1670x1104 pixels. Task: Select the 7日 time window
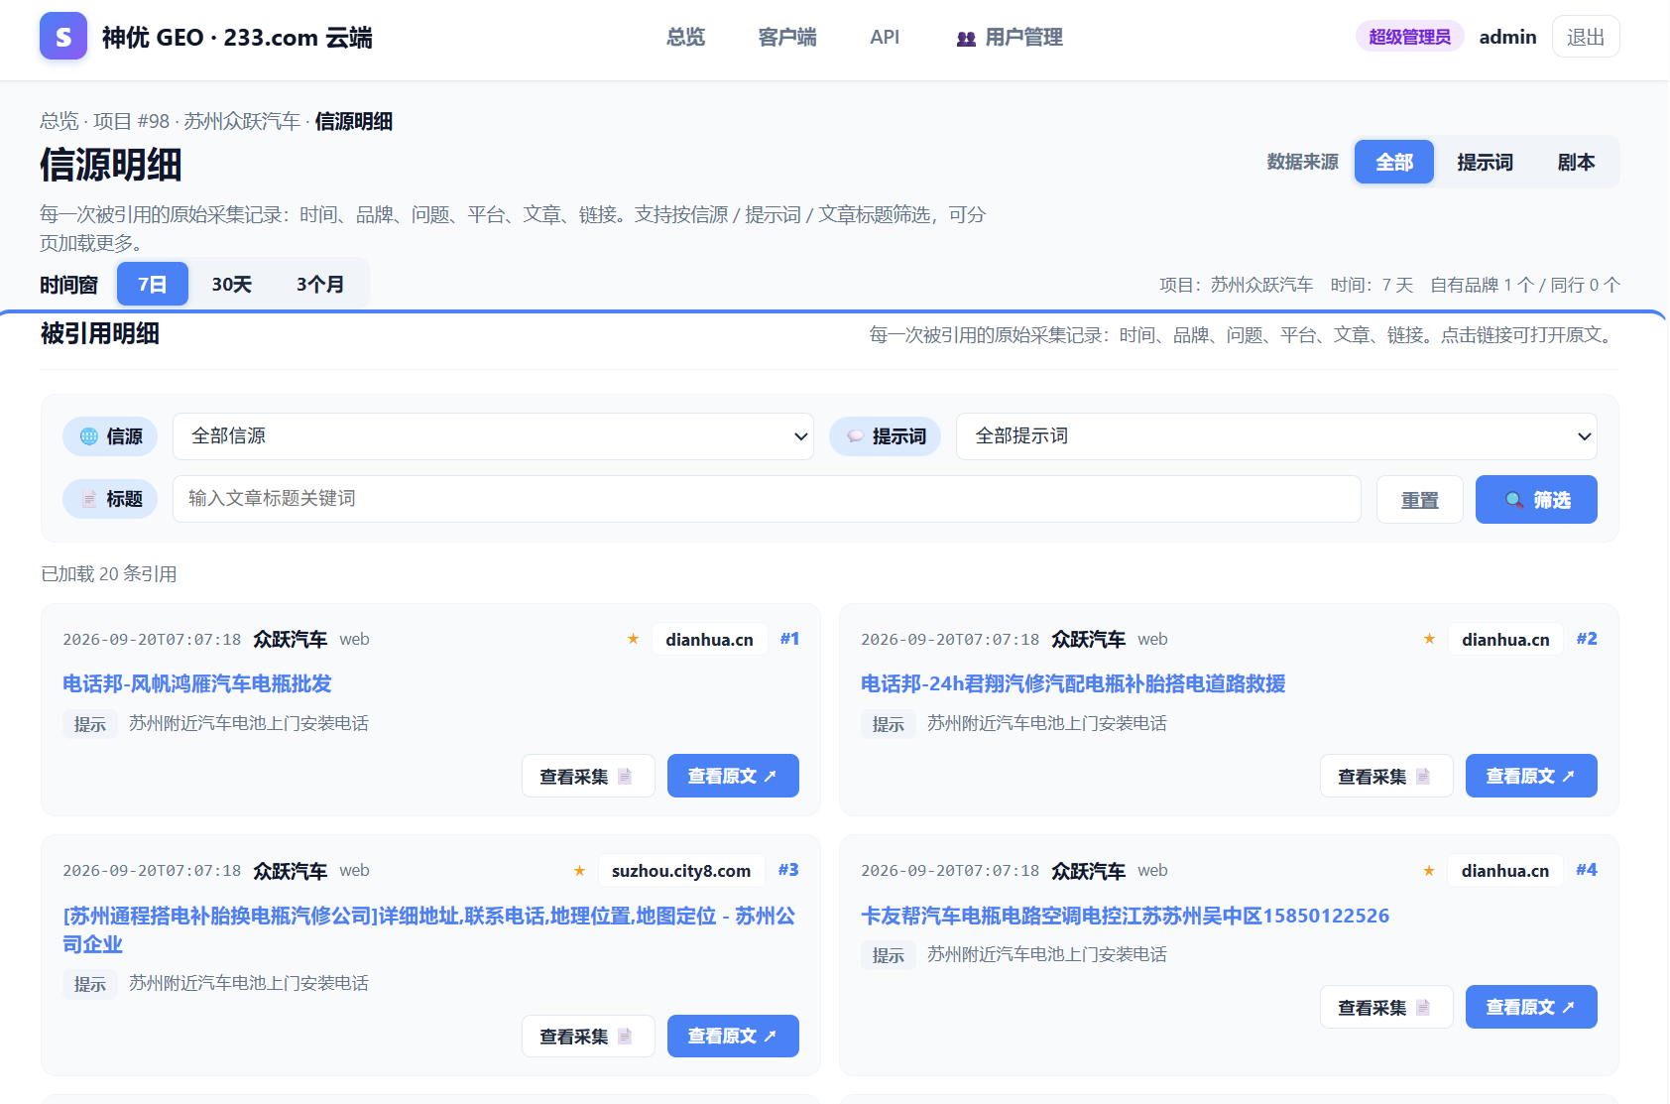153,285
